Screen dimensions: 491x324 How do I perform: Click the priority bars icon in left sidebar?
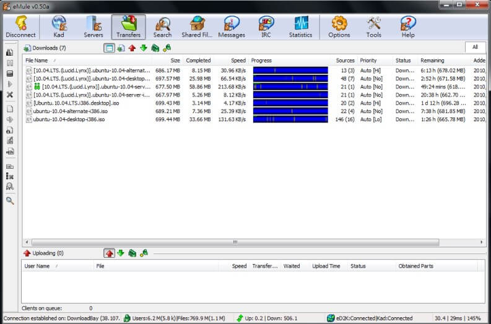pos(10,53)
